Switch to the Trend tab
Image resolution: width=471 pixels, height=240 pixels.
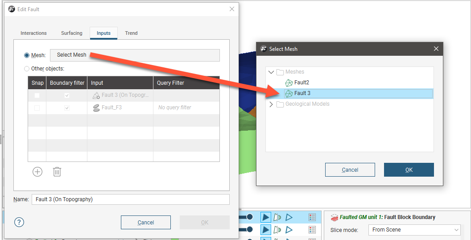(131, 33)
